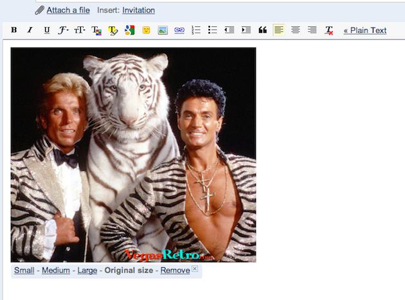
Task: Open the font family dropdown
Action: 63,30
